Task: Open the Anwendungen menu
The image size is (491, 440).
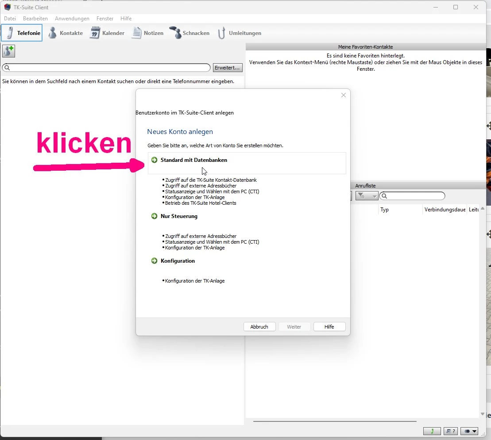Action: click(x=72, y=19)
